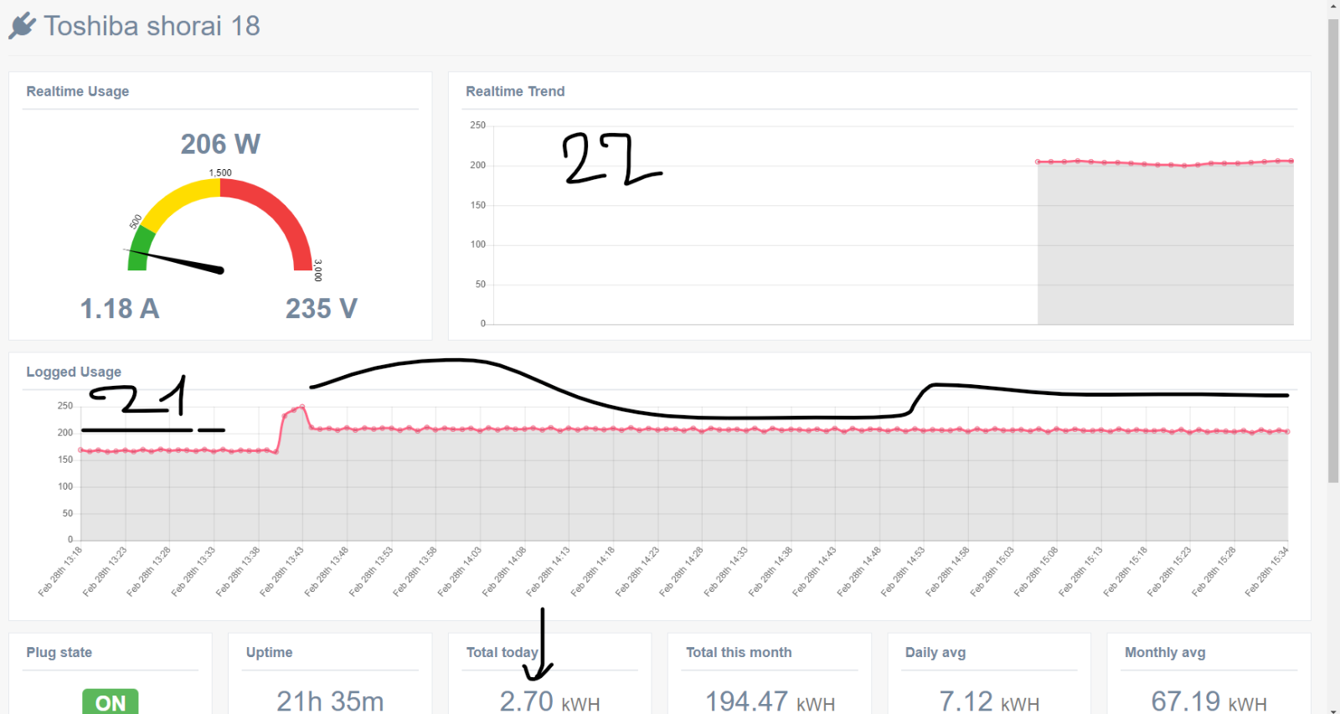Click the Total this month 194.47 kWH value
The width and height of the screenshot is (1340, 714).
[770, 701]
